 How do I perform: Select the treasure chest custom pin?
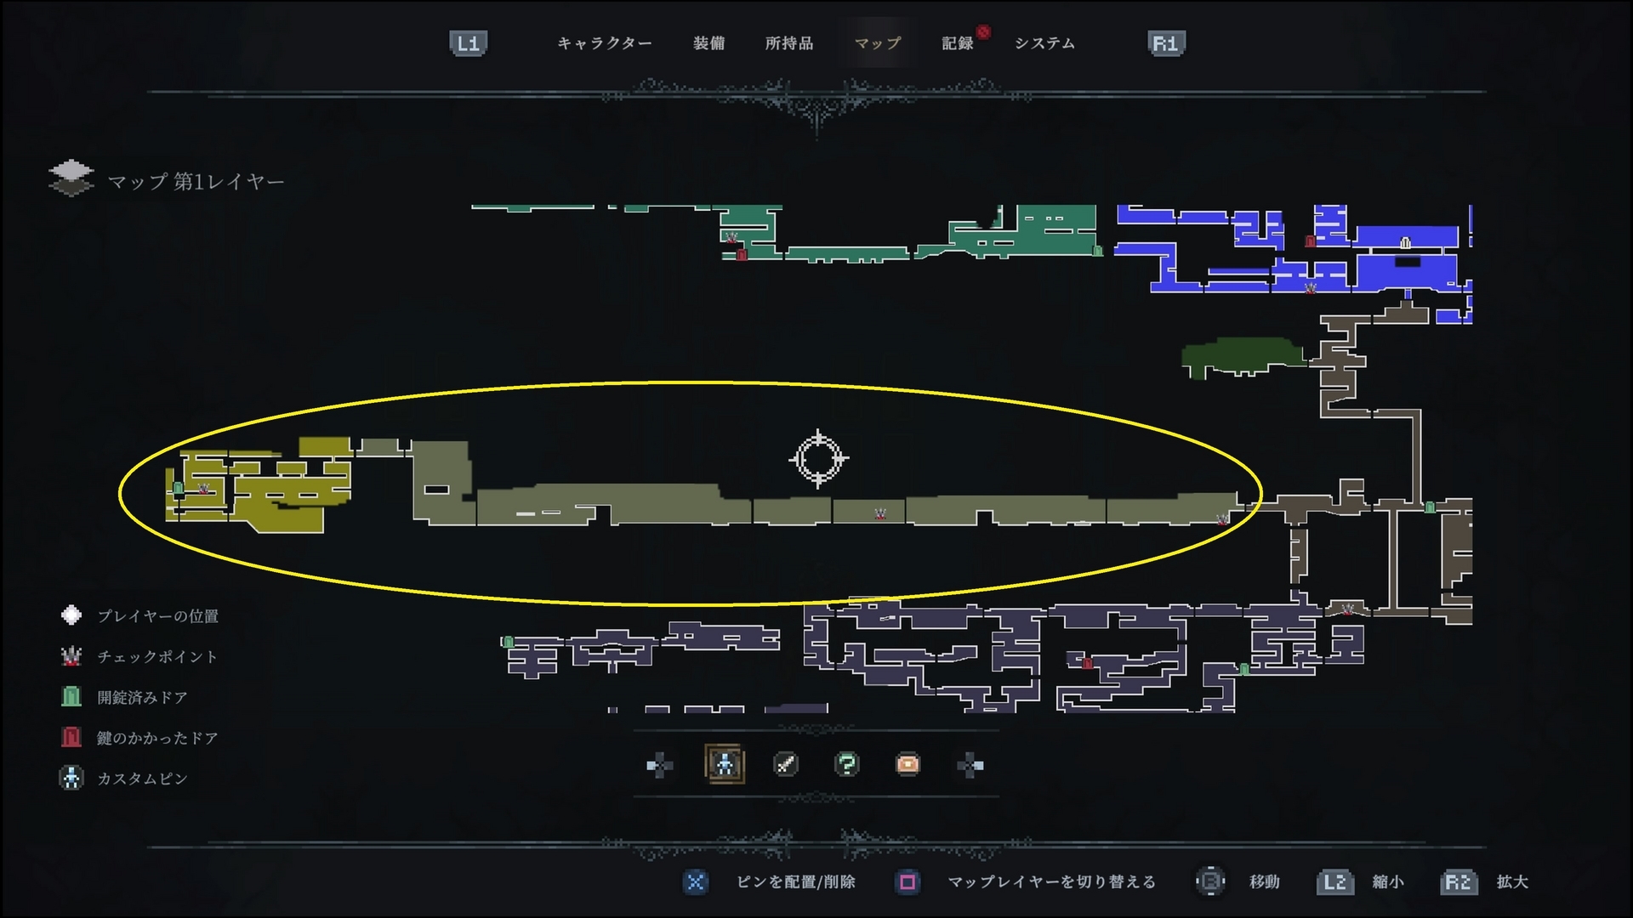(x=908, y=765)
